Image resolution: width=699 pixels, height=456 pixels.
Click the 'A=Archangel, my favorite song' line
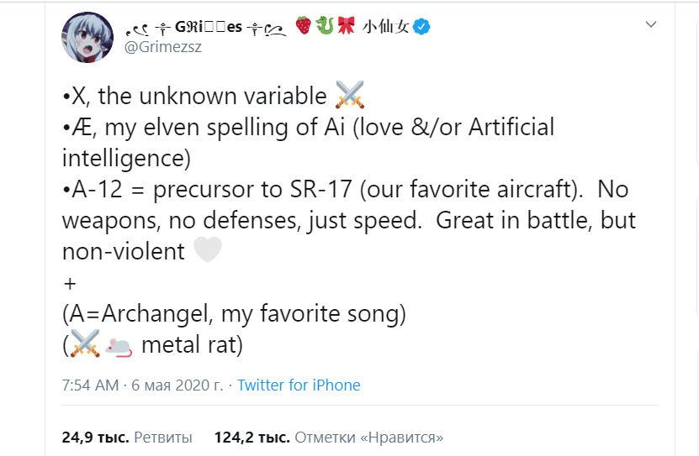point(234,314)
